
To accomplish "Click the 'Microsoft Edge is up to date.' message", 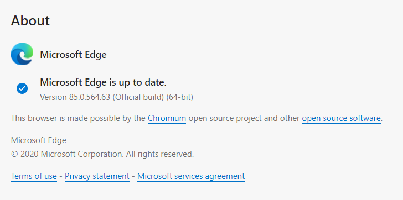I will (x=104, y=82).
